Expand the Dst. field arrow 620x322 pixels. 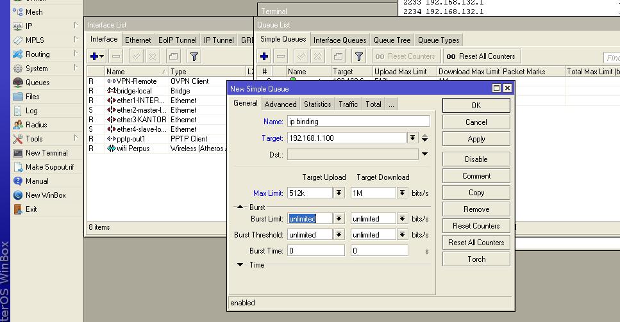[424, 154]
